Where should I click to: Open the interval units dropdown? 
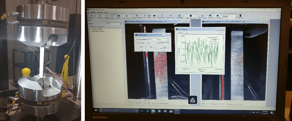tap(164, 40)
